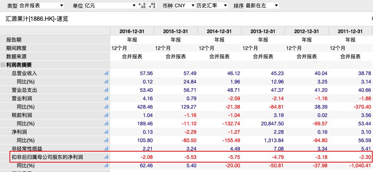373x172 pixels.
Task: Click chart icon for 同比(%) under 营业利润
Action: point(106,107)
